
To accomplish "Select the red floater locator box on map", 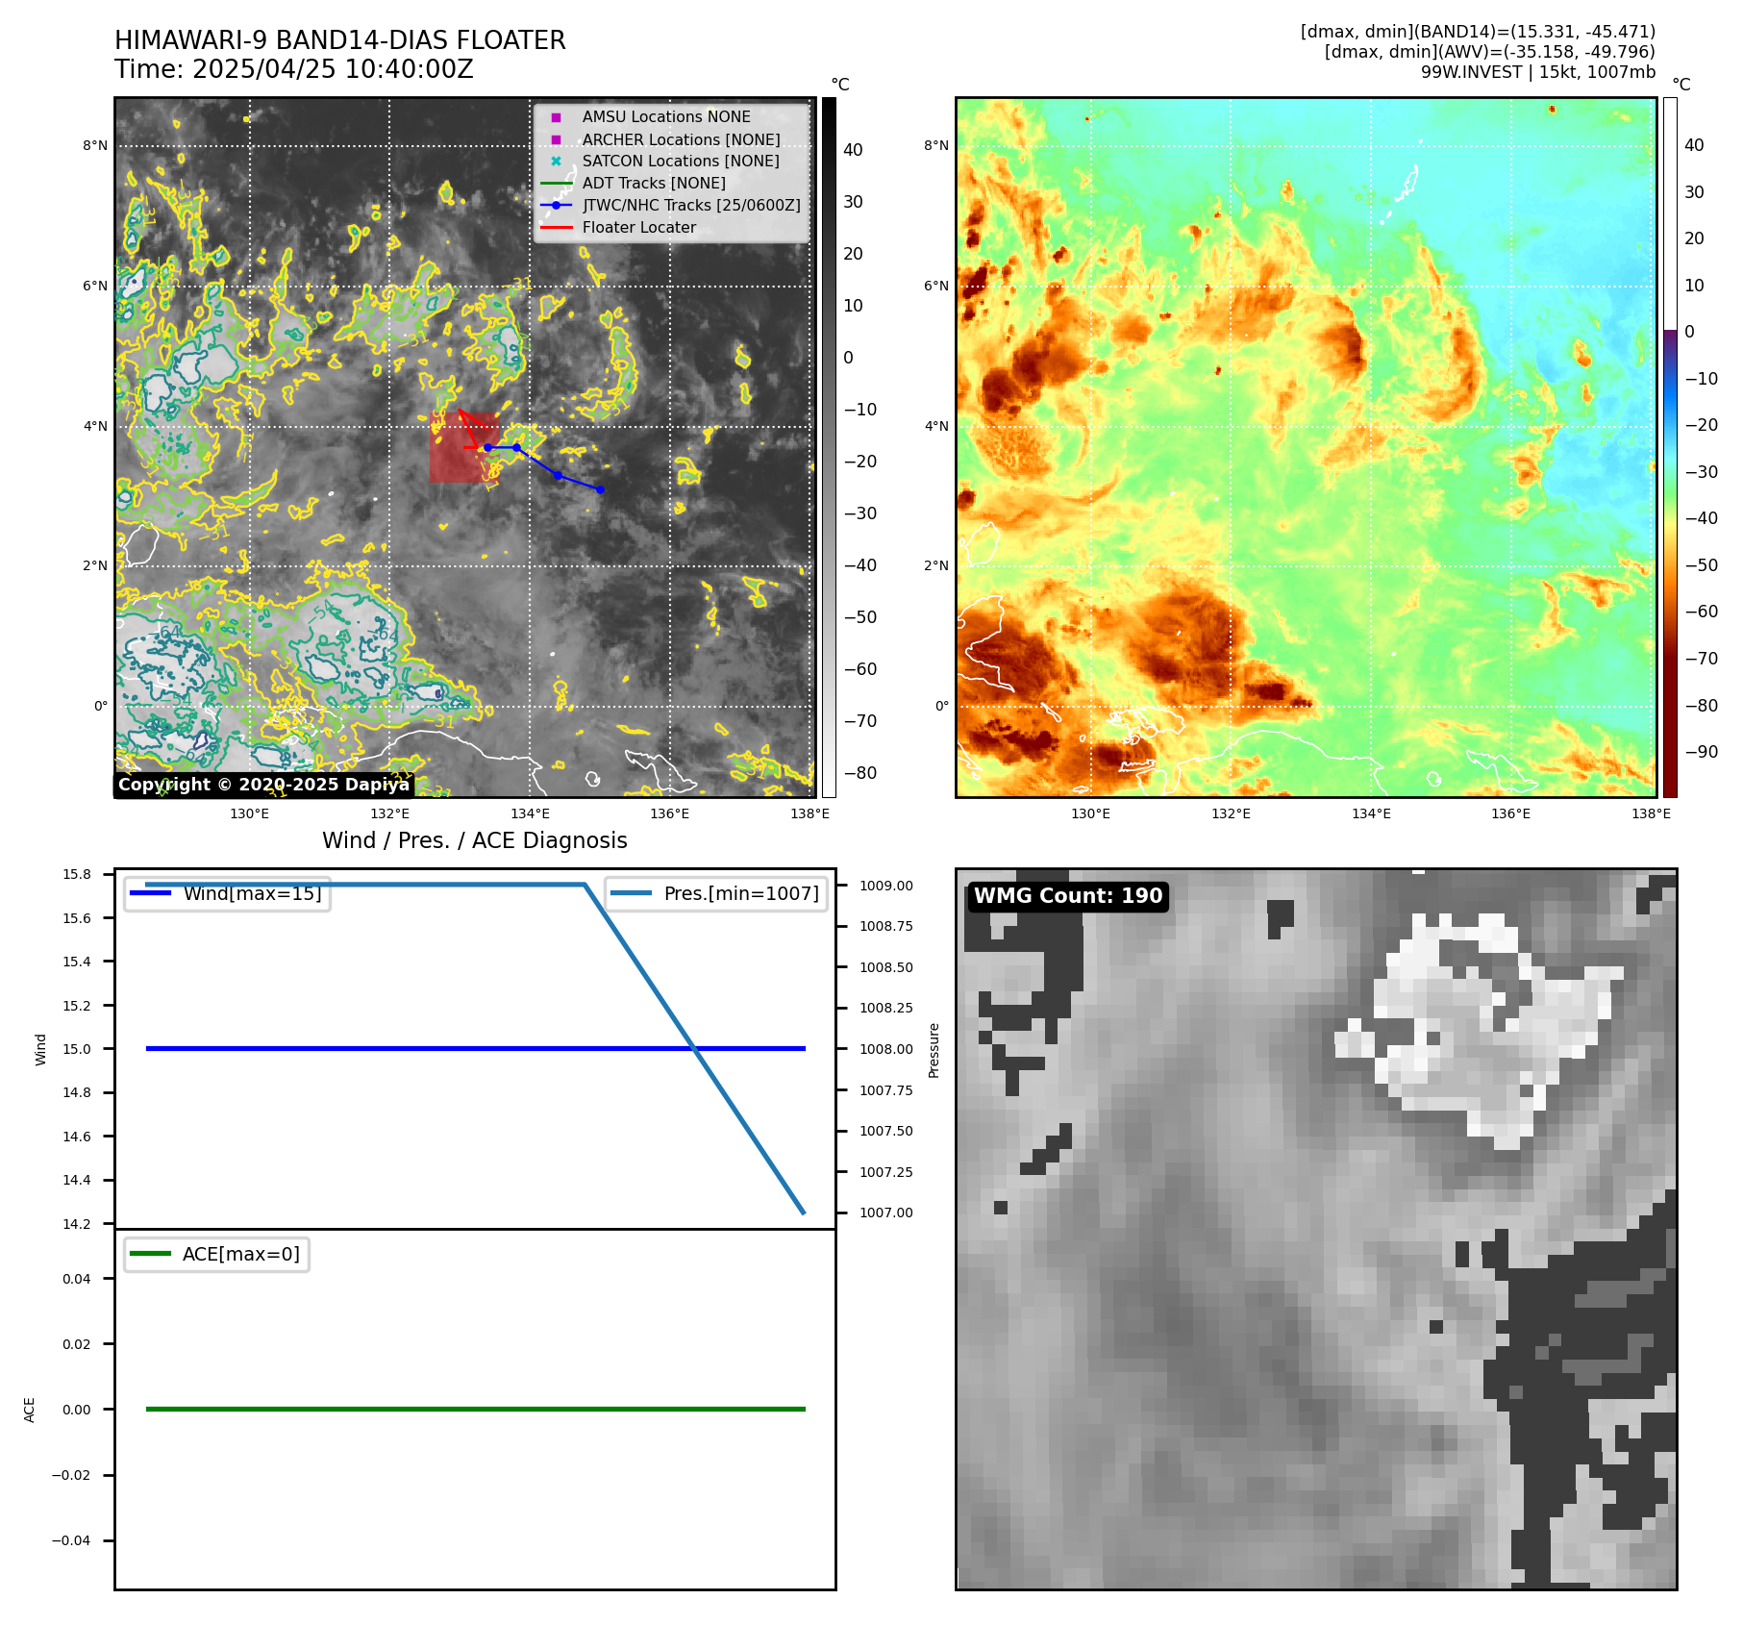I will [x=464, y=447].
